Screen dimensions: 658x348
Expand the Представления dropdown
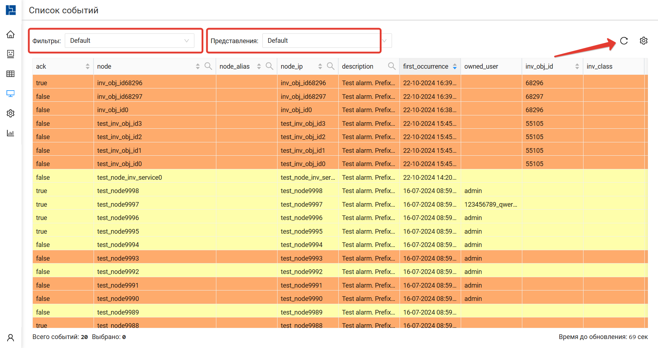click(x=327, y=41)
